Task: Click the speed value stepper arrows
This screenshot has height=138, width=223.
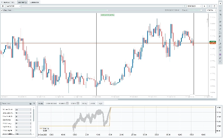Action: point(216,10)
